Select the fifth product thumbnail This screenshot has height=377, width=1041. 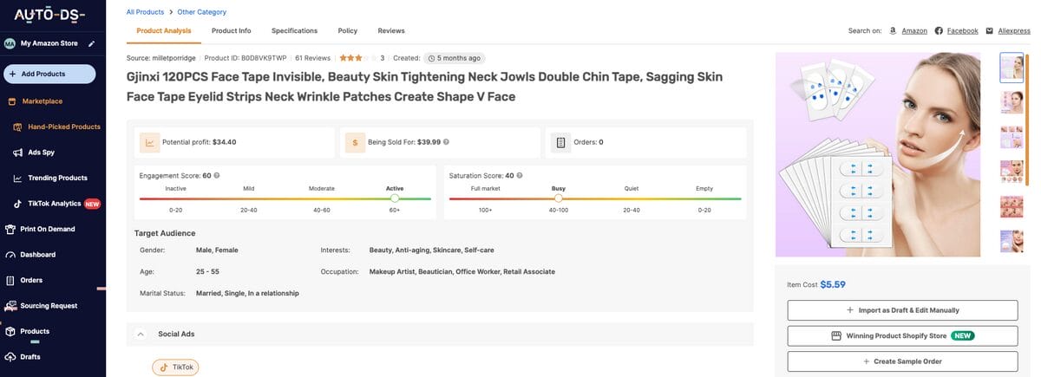point(1012,205)
